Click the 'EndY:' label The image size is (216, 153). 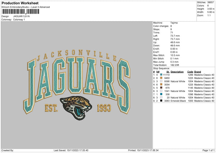156,52
